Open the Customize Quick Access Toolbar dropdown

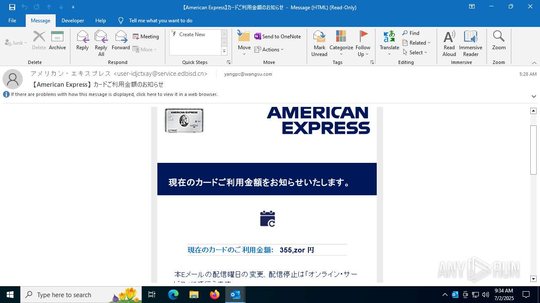click(73, 7)
